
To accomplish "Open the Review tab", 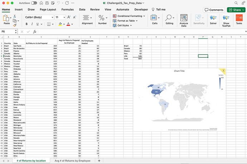I will tap(95, 9).
